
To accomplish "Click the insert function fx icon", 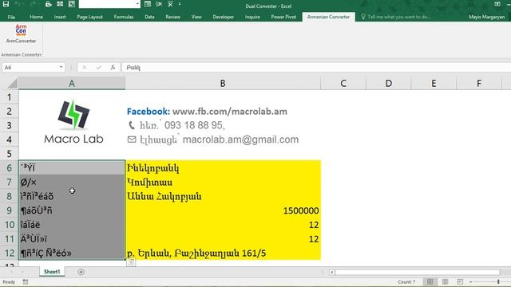I will 113,67.
